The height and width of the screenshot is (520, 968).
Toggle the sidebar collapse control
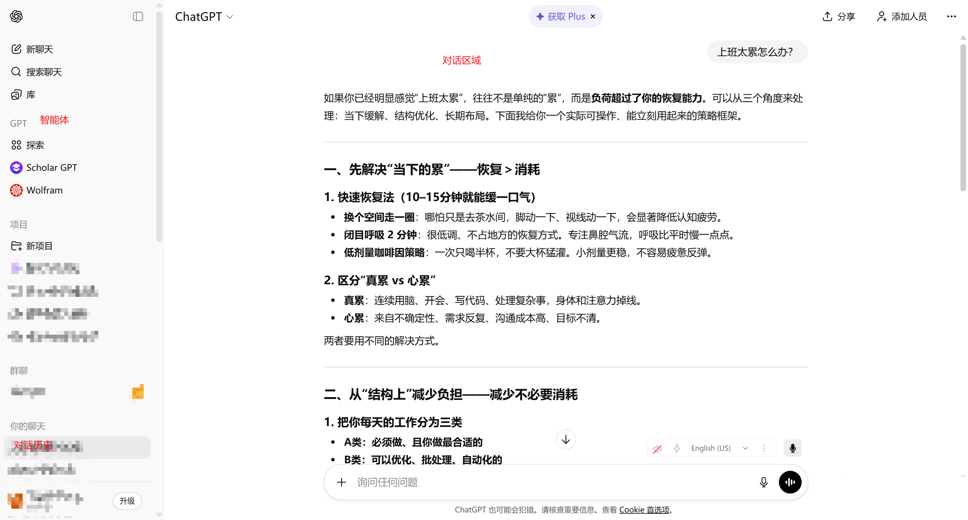[137, 16]
